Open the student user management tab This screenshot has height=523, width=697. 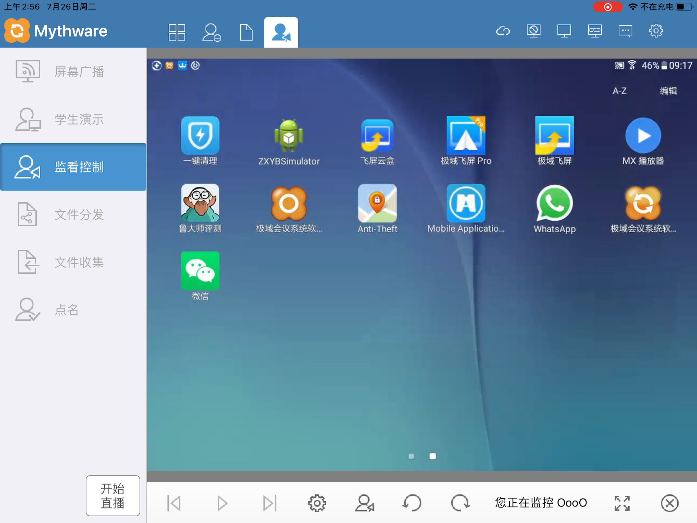pyautogui.click(x=211, y=32)
